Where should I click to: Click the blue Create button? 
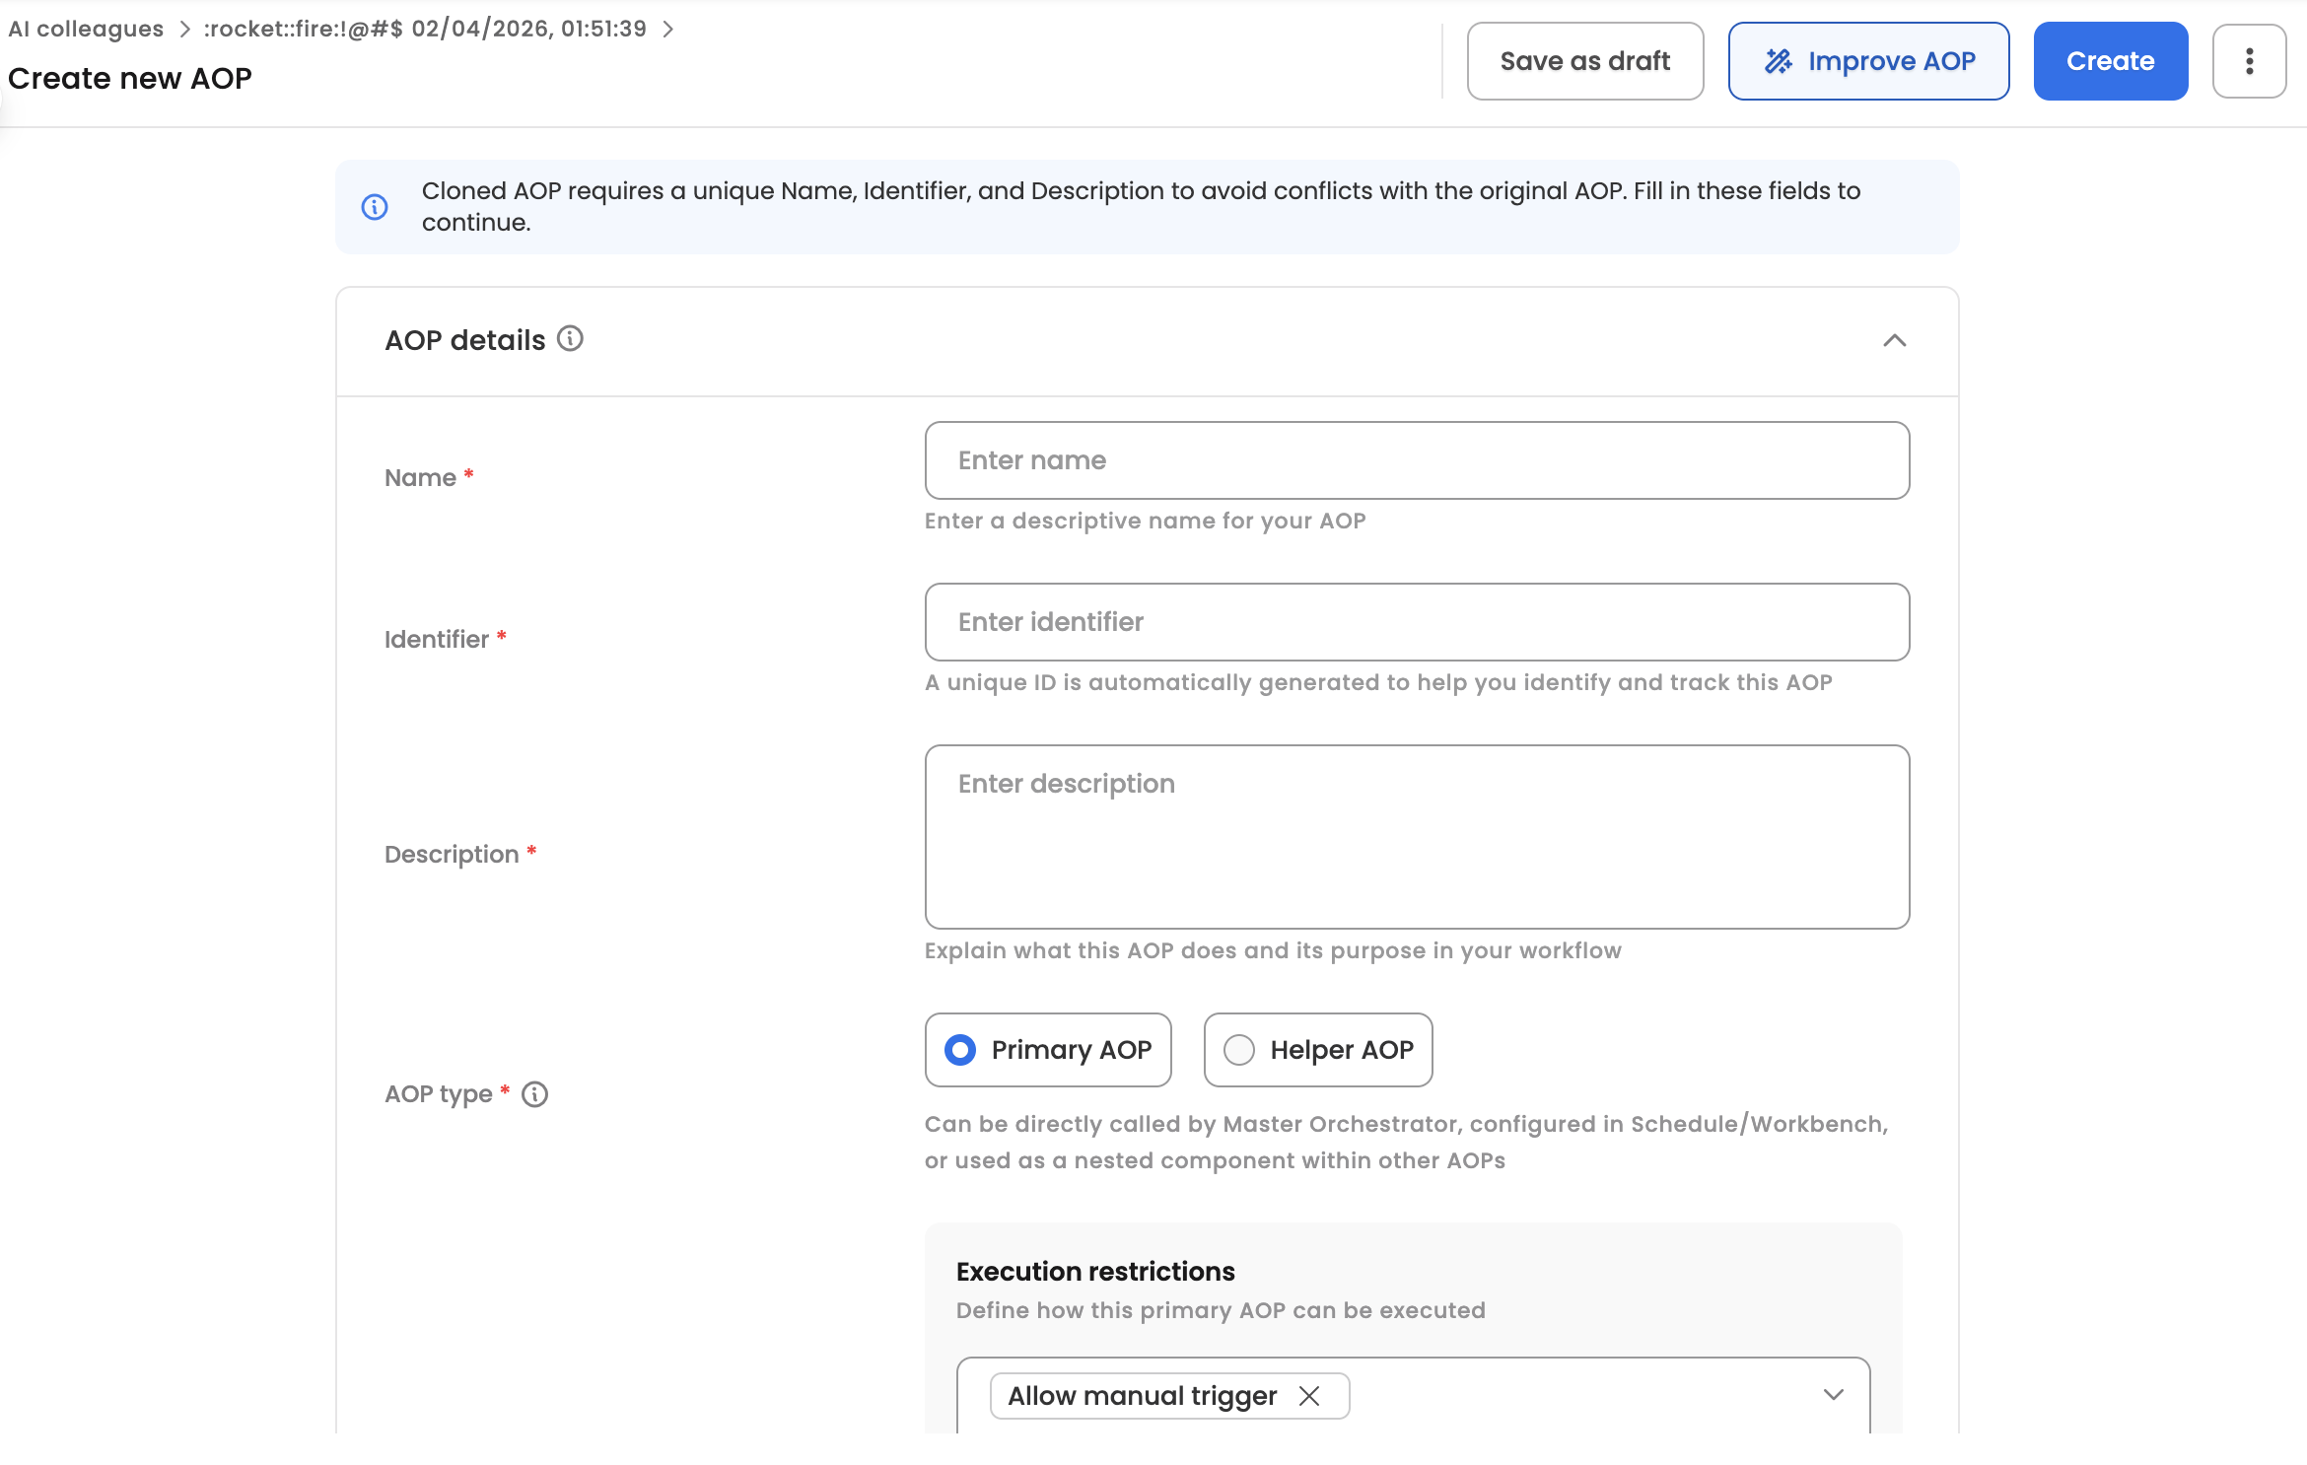pyautogui.click(x=2110, y=61)
